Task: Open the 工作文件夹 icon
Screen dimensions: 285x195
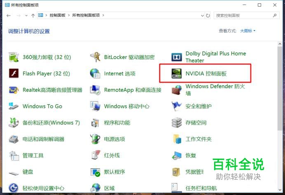Action: click(177, 139)
